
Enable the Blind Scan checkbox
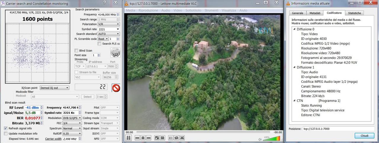click(76, 51)
